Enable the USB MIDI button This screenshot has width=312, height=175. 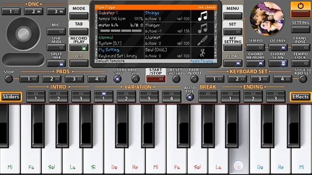coord(57,48)
